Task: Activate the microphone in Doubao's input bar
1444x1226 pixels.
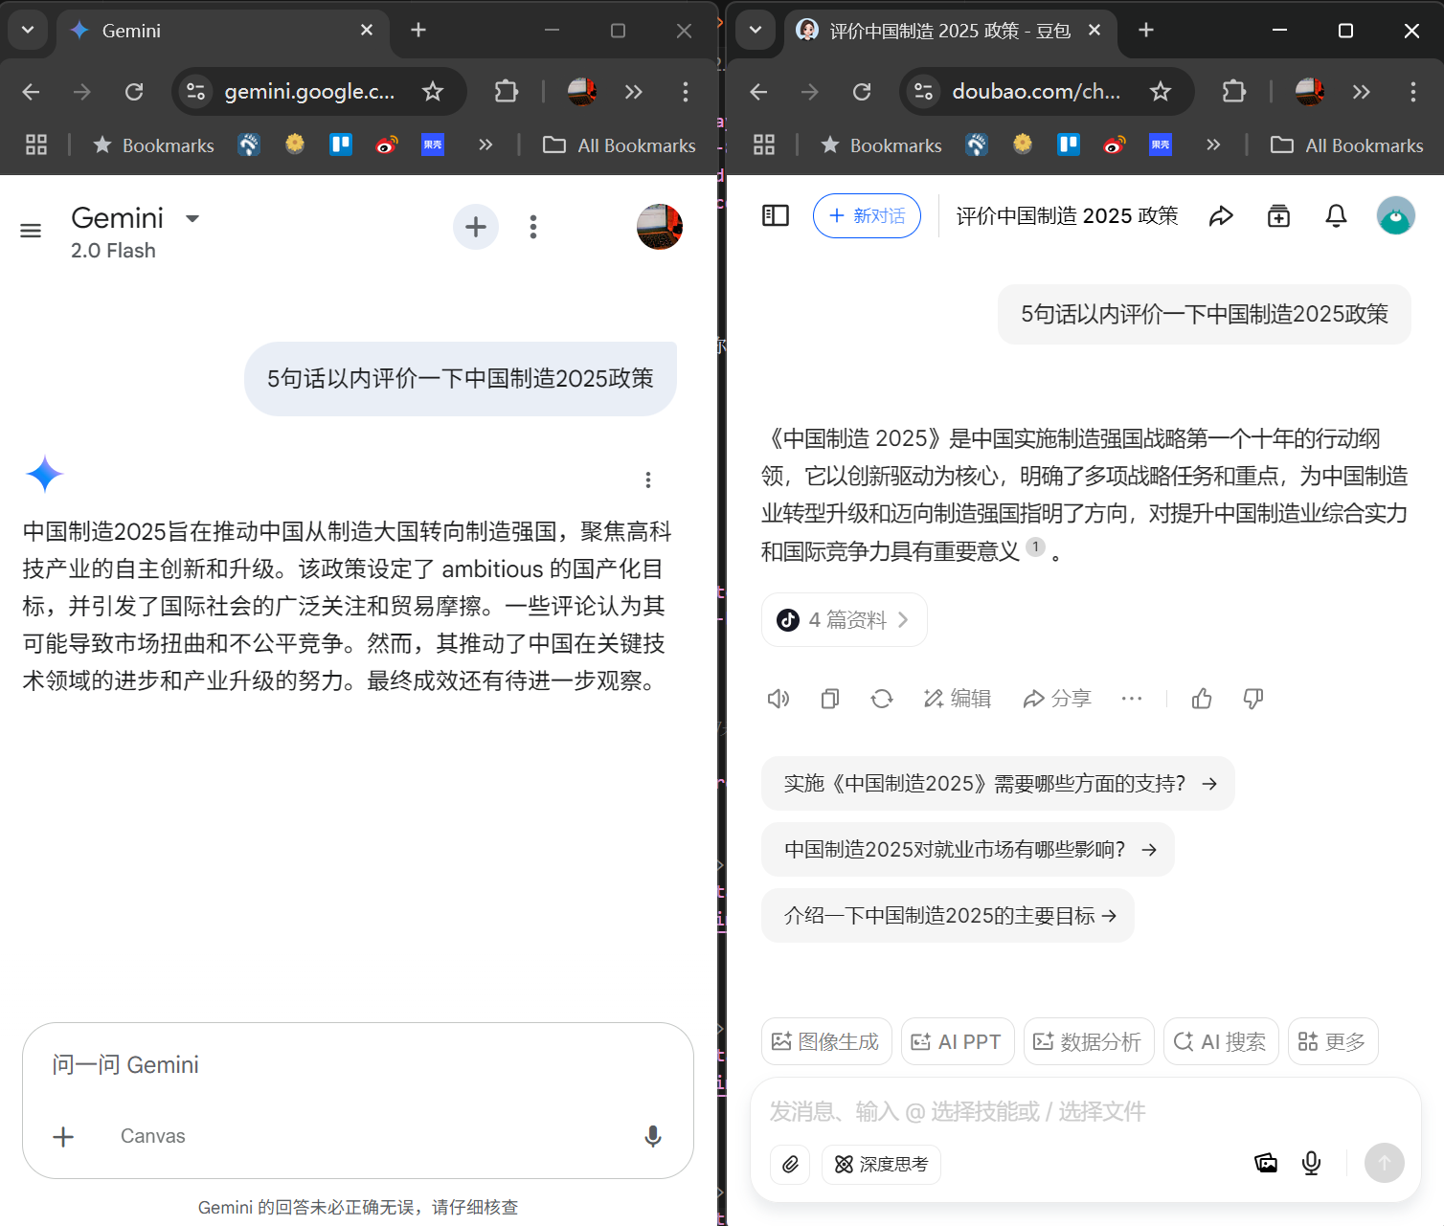Action: (1311, 1163)
